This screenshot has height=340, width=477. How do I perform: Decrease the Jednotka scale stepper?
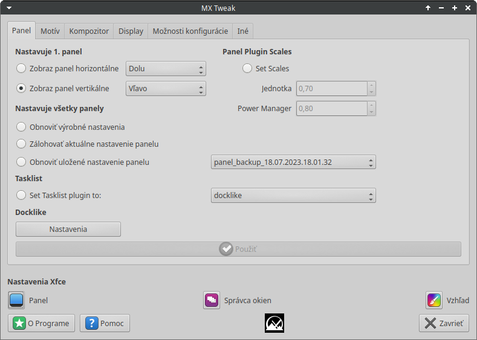[x=371, y=92]
